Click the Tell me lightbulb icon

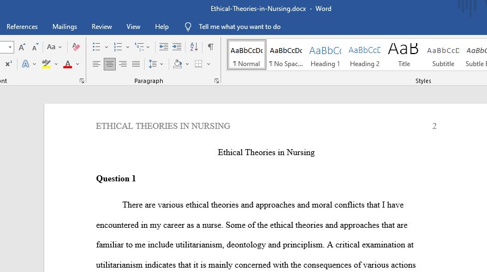pyautogui.click(x=188, y=27)
